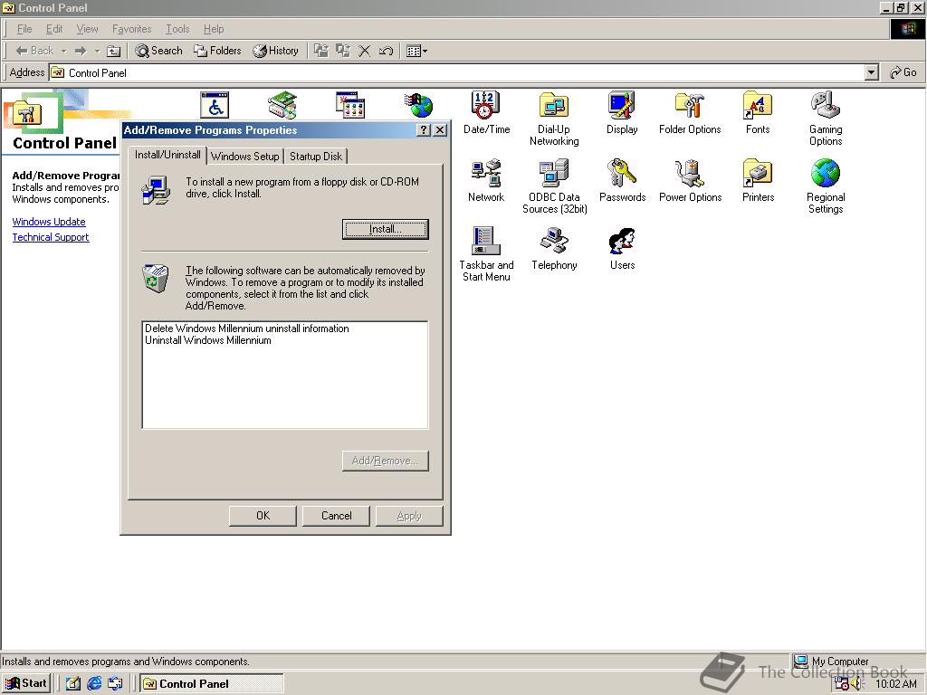Open the Power Options icon
927x695 pixels.
(x=690, y=180)
